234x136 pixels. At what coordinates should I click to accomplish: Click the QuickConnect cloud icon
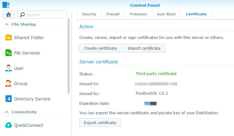point(9,125)
